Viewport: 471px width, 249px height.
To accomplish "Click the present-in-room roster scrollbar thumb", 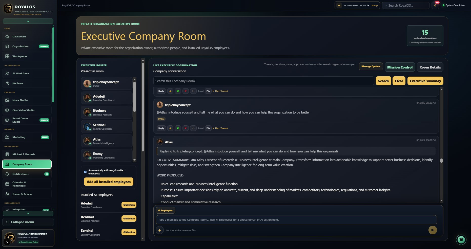I will pyautogui.click(x=134, y=97).
